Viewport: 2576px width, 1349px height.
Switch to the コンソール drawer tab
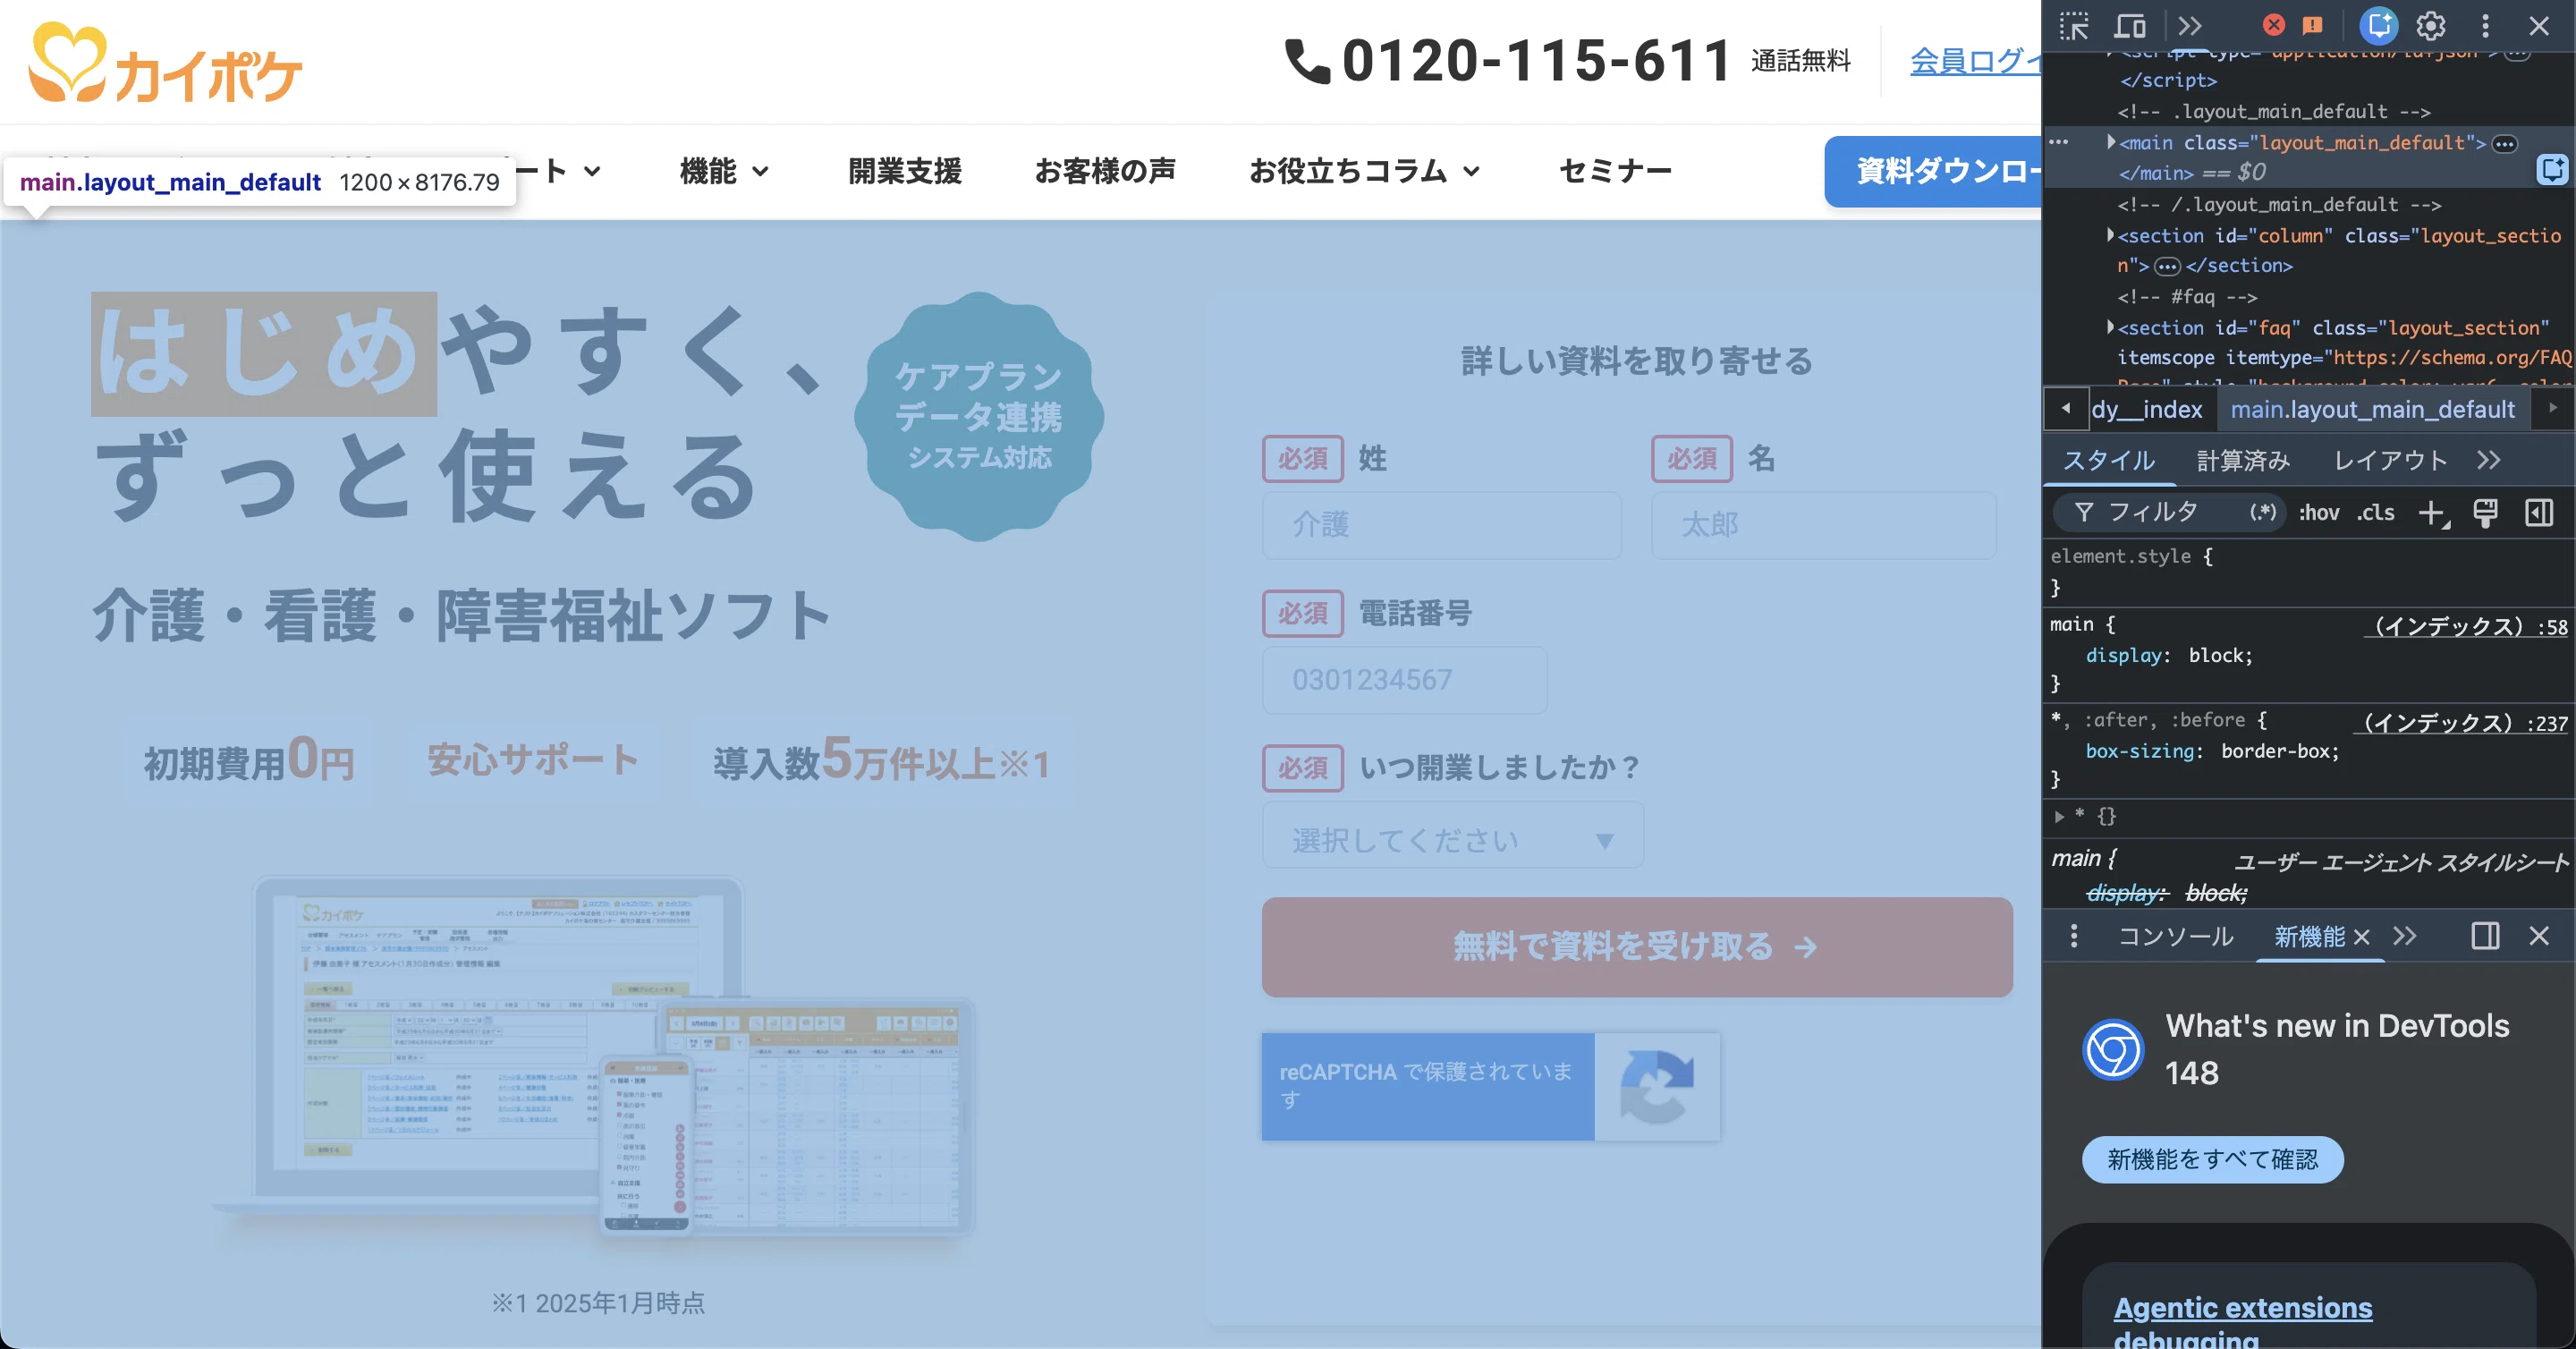2175,936
